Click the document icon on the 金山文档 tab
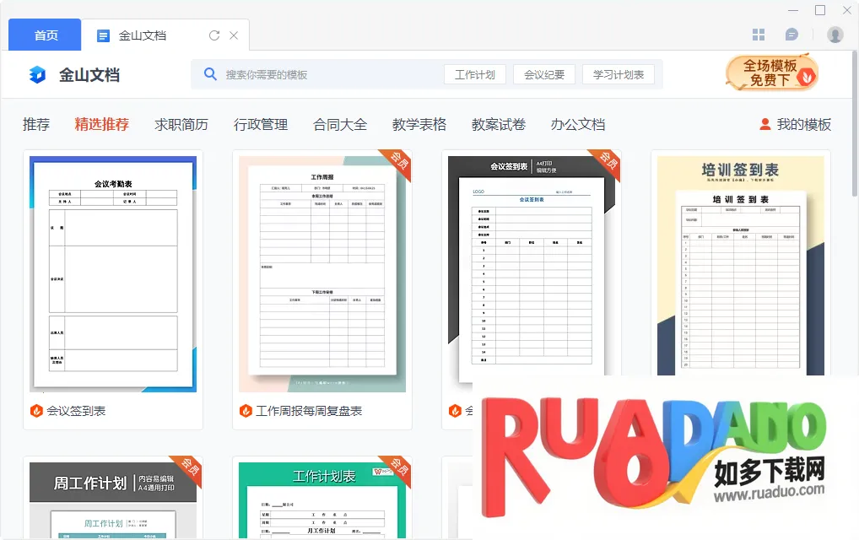Image resolution: width=859 pixels, height=540 pixels. pyautogui.click(x=104, y=35)
